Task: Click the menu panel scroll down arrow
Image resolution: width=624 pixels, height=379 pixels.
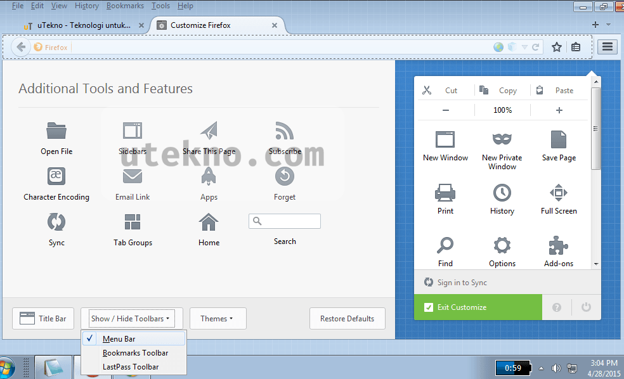Action: (595, 264)
